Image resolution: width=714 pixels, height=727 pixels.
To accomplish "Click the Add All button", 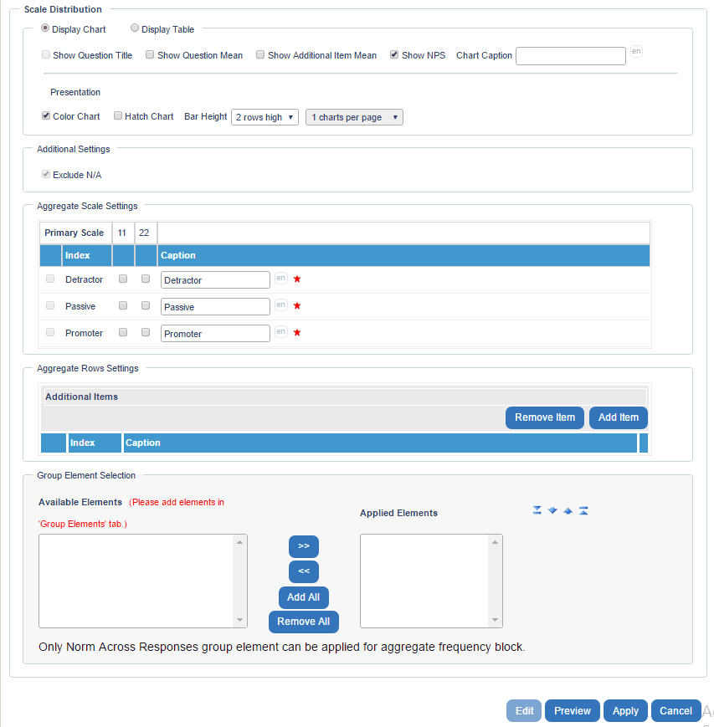I will [303, 597].
